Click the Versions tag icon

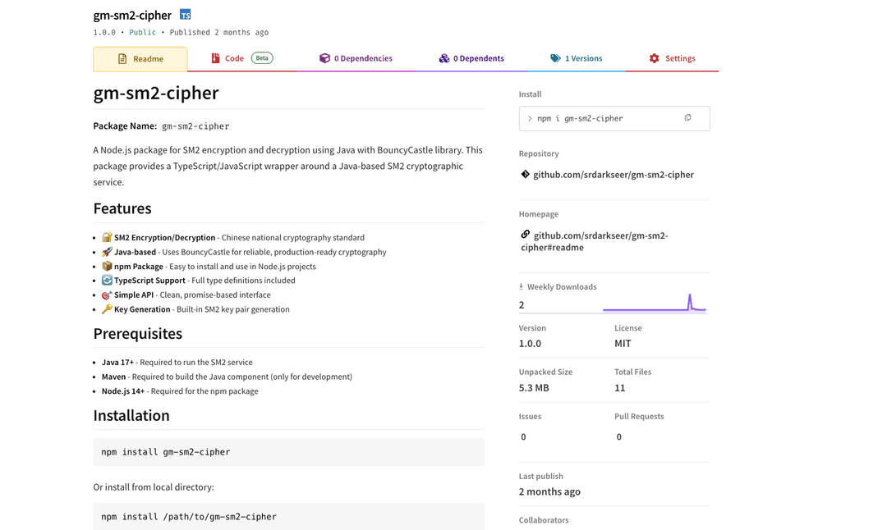555,58
